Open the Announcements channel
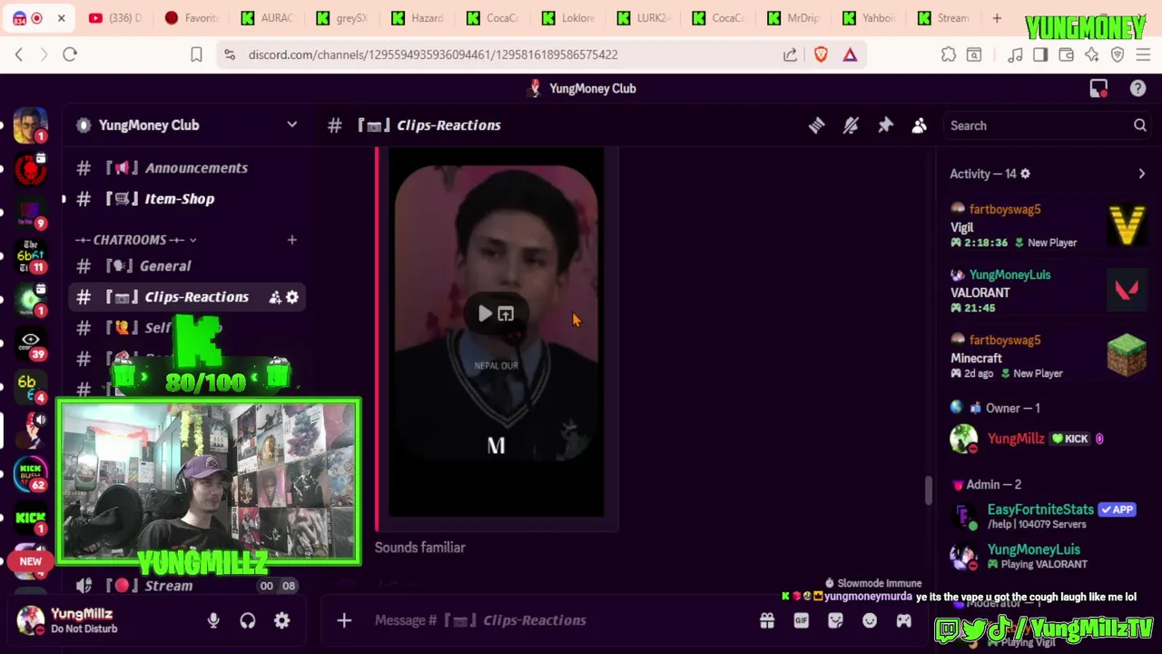This screenshot has height=654, width=1162. tap(186, 168)
